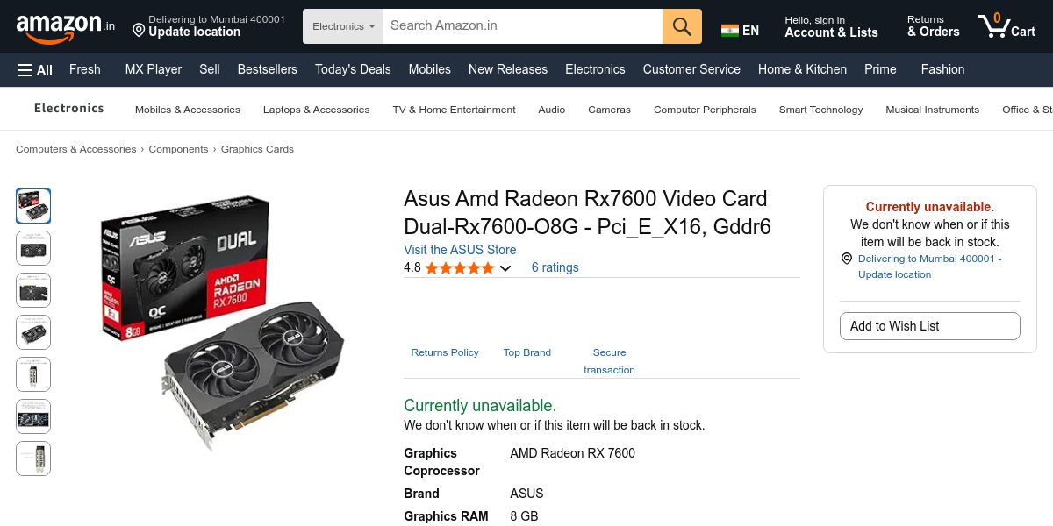This screenshot has width=1053, height=526.
Task: Select the last product thumbnail image
Action: [33, 458]
